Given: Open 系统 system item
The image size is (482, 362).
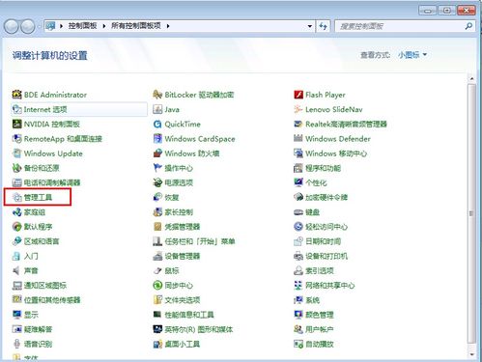Looking at the screenshot, I should coord(307,300).
